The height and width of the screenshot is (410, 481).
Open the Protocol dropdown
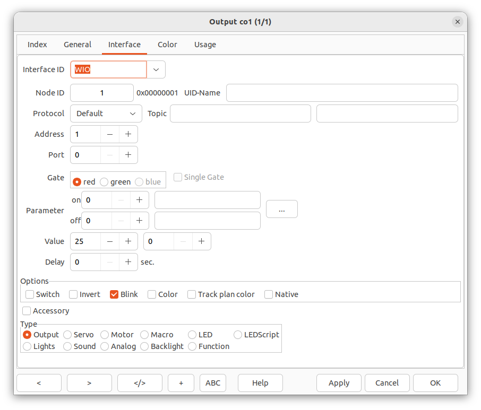(106, 114)
